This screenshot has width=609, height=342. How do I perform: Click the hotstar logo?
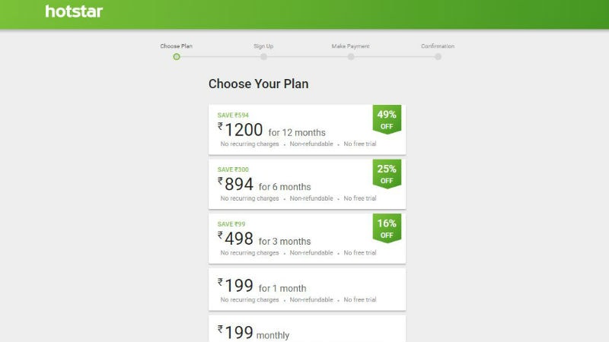(74, 11)
